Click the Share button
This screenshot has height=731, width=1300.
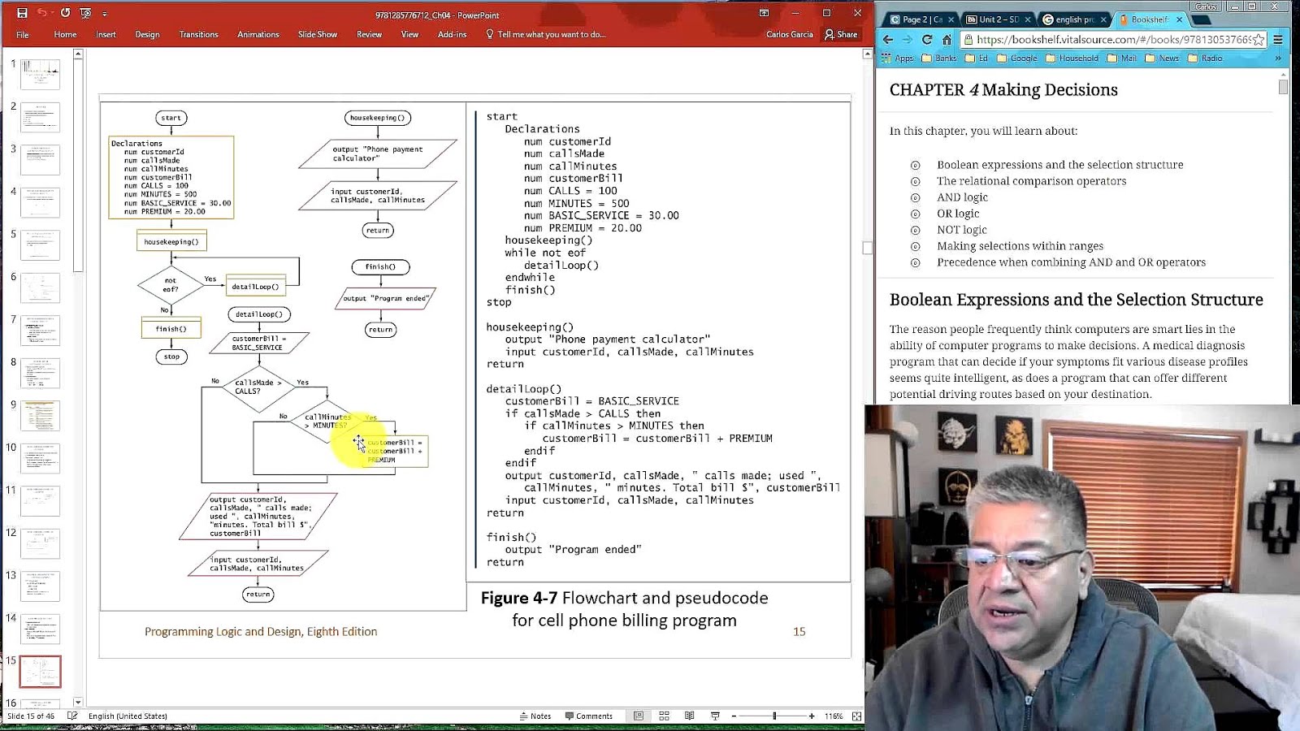(842, 34)
